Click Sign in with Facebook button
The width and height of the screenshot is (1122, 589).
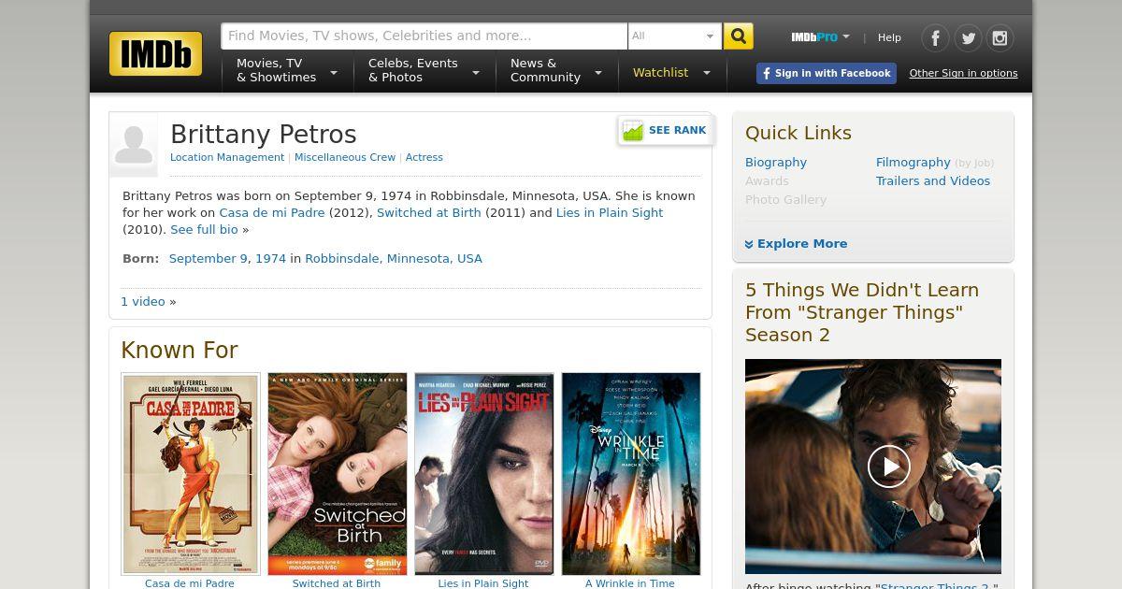[827, 74]
